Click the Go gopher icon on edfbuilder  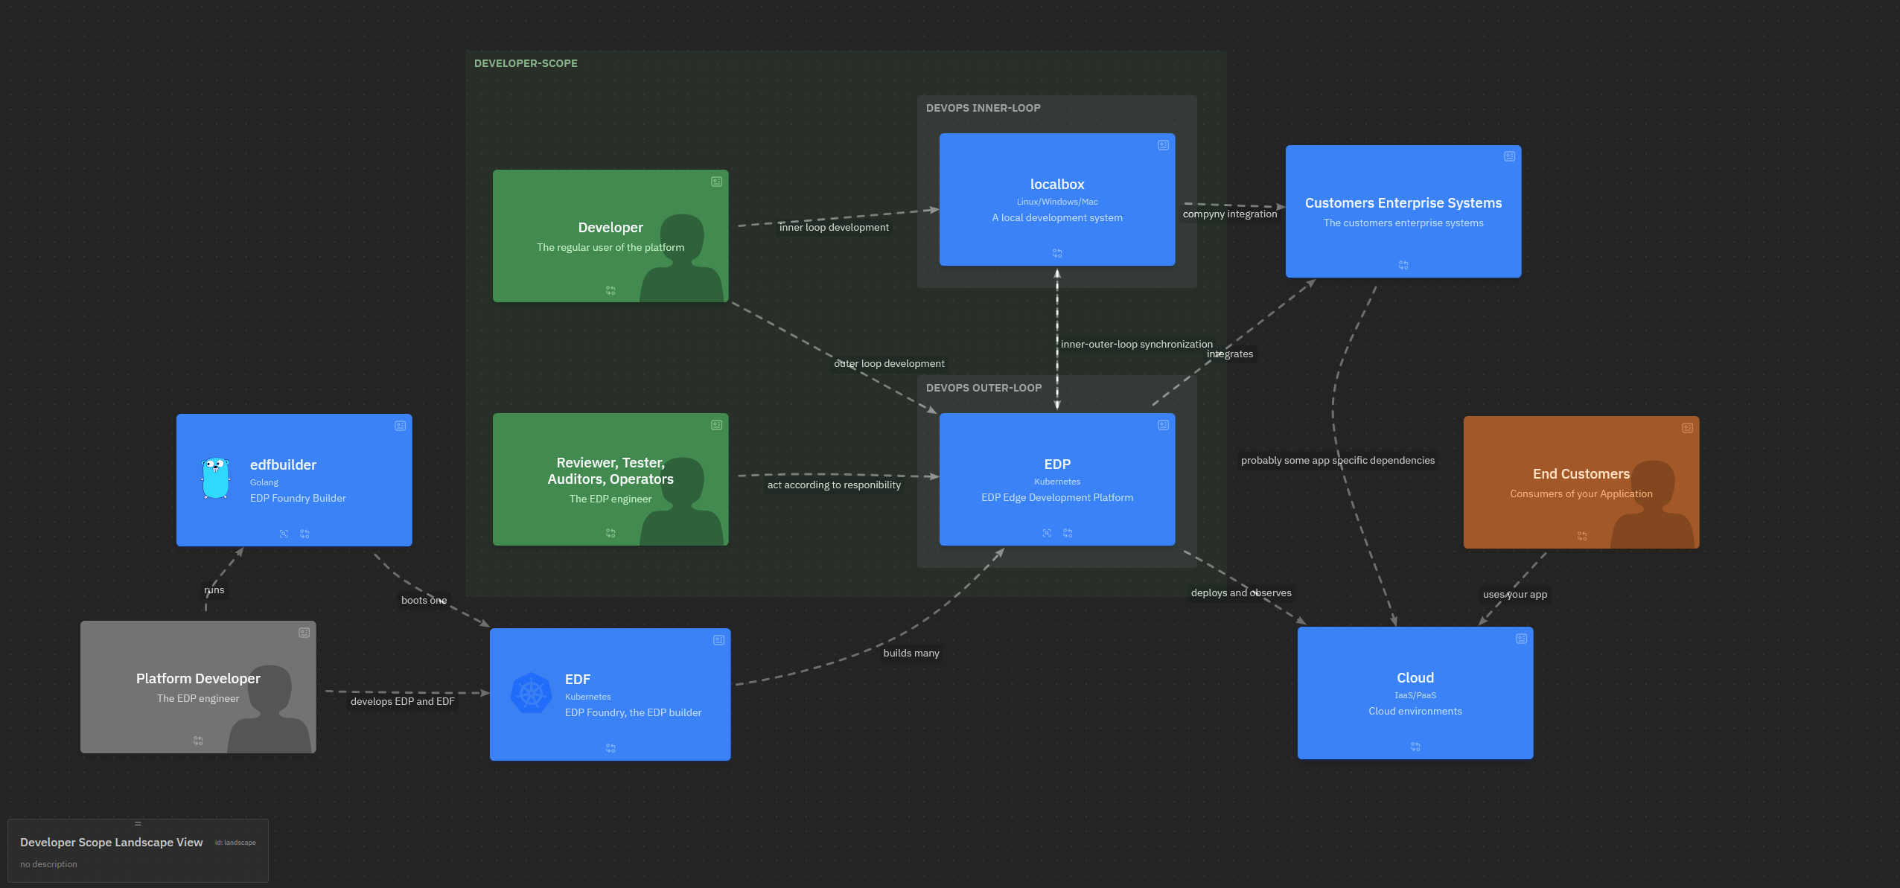(215, 478)
